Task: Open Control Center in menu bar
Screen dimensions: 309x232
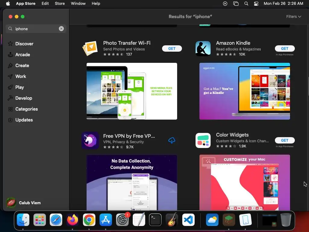Action: click(256, 4)
